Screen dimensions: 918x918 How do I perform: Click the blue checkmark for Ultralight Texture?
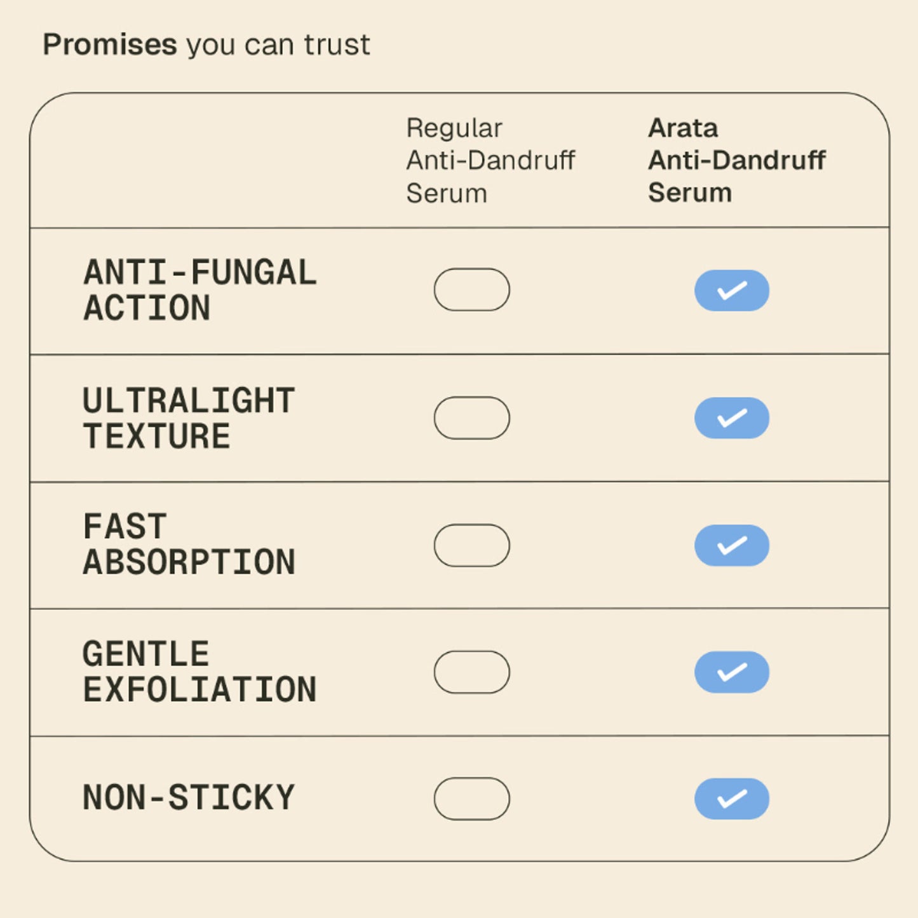[732, 418]
